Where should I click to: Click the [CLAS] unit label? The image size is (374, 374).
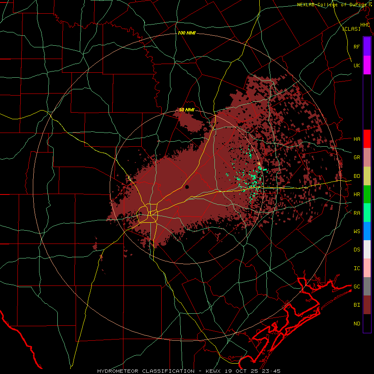pos(351,29)
